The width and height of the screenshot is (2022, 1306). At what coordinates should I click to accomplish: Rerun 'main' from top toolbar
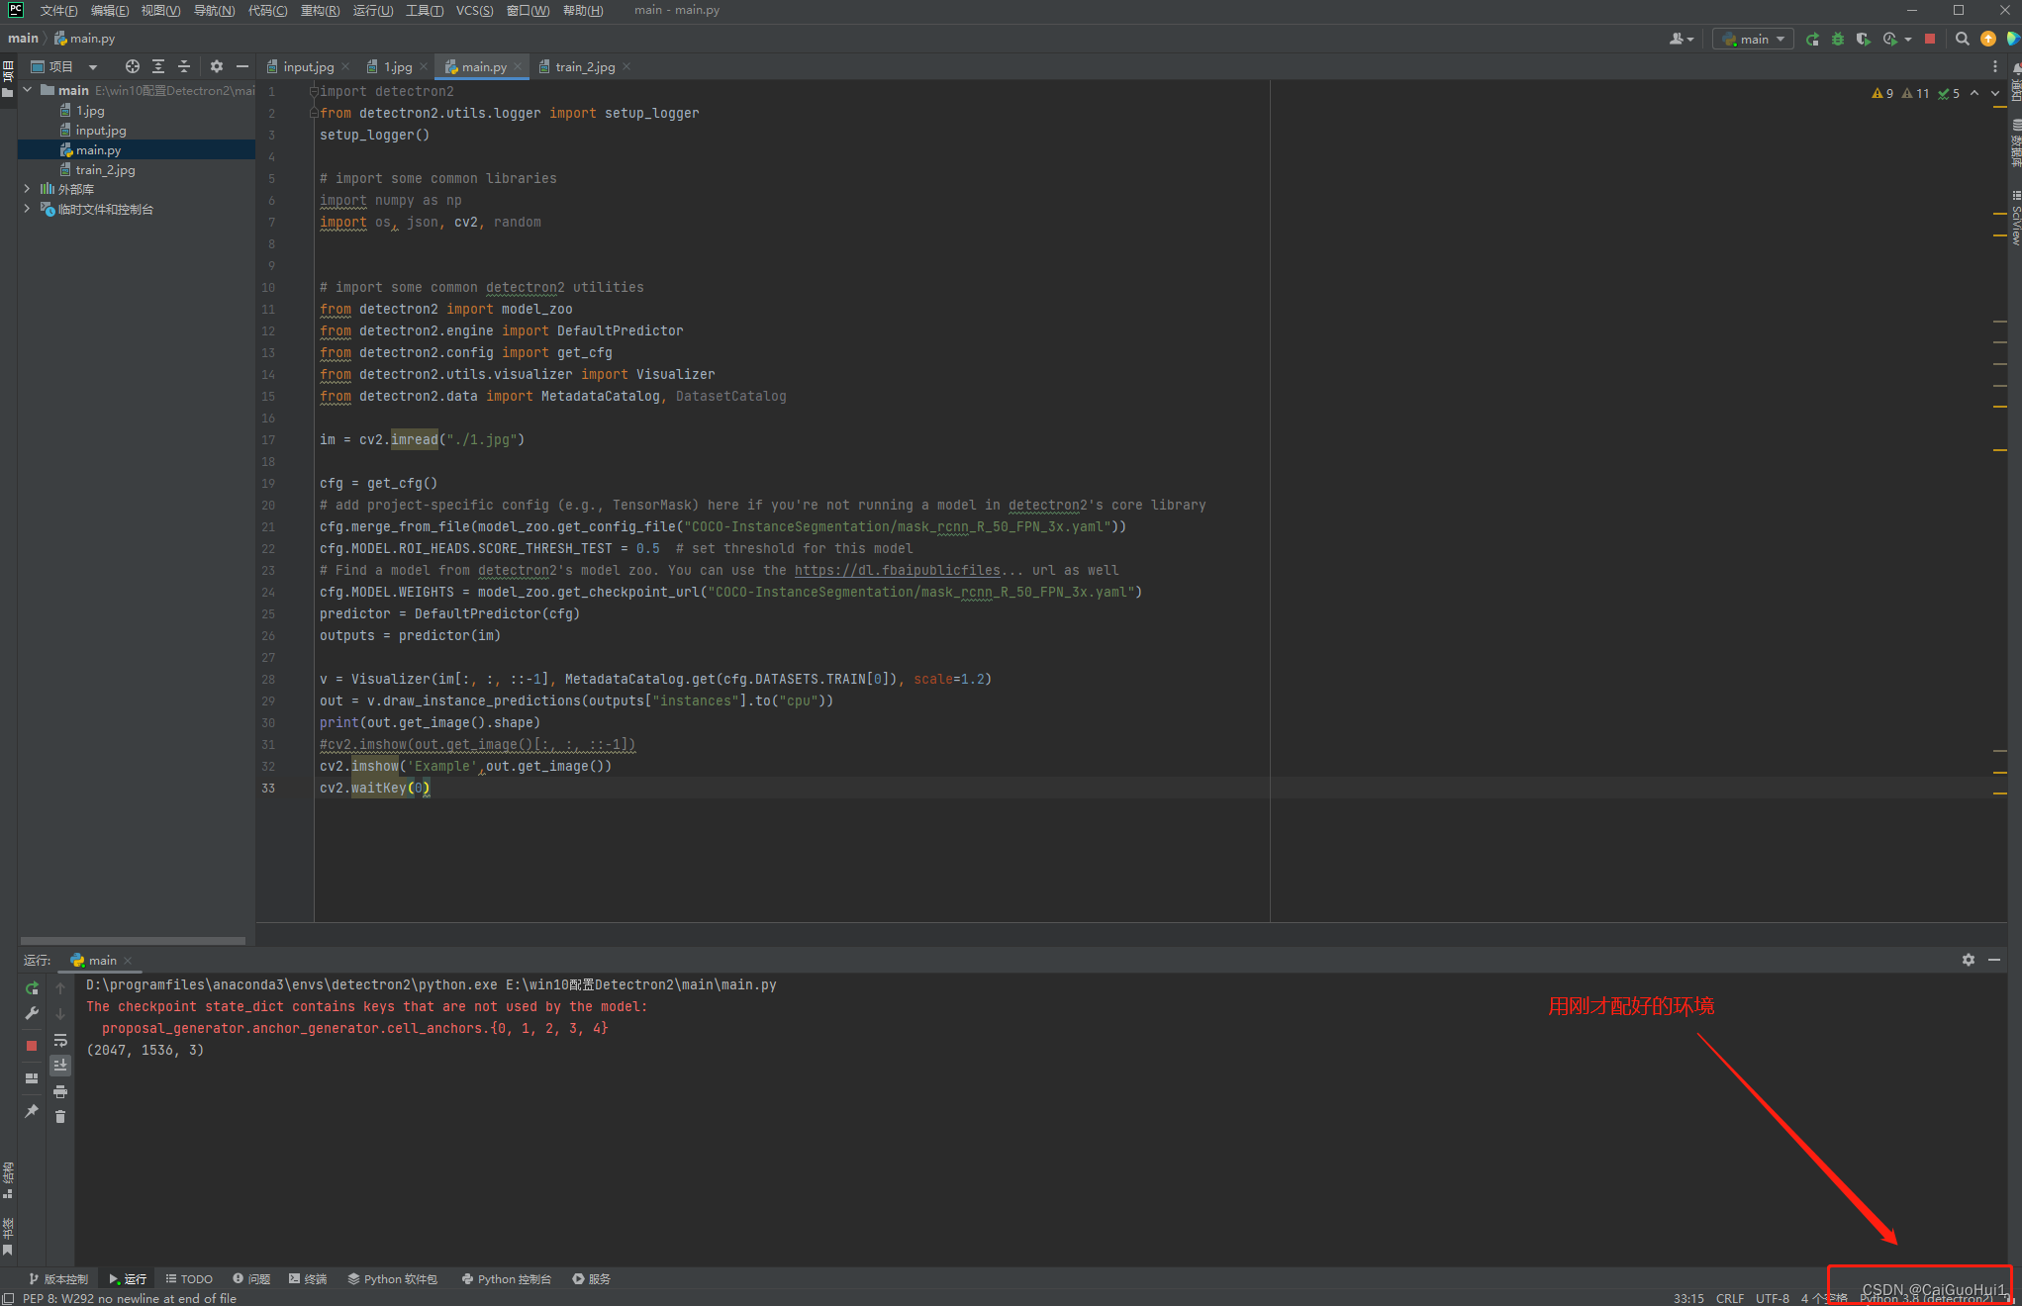(x=1812, y=40)
